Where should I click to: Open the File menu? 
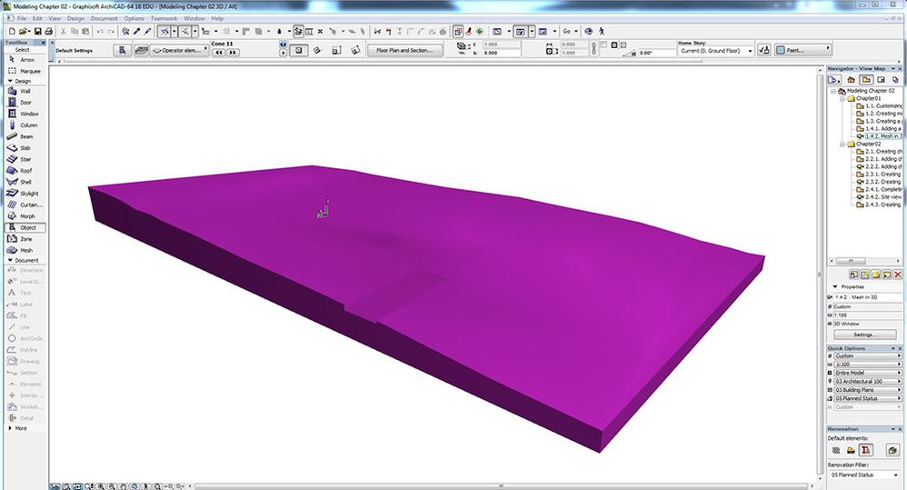point(22,18)
